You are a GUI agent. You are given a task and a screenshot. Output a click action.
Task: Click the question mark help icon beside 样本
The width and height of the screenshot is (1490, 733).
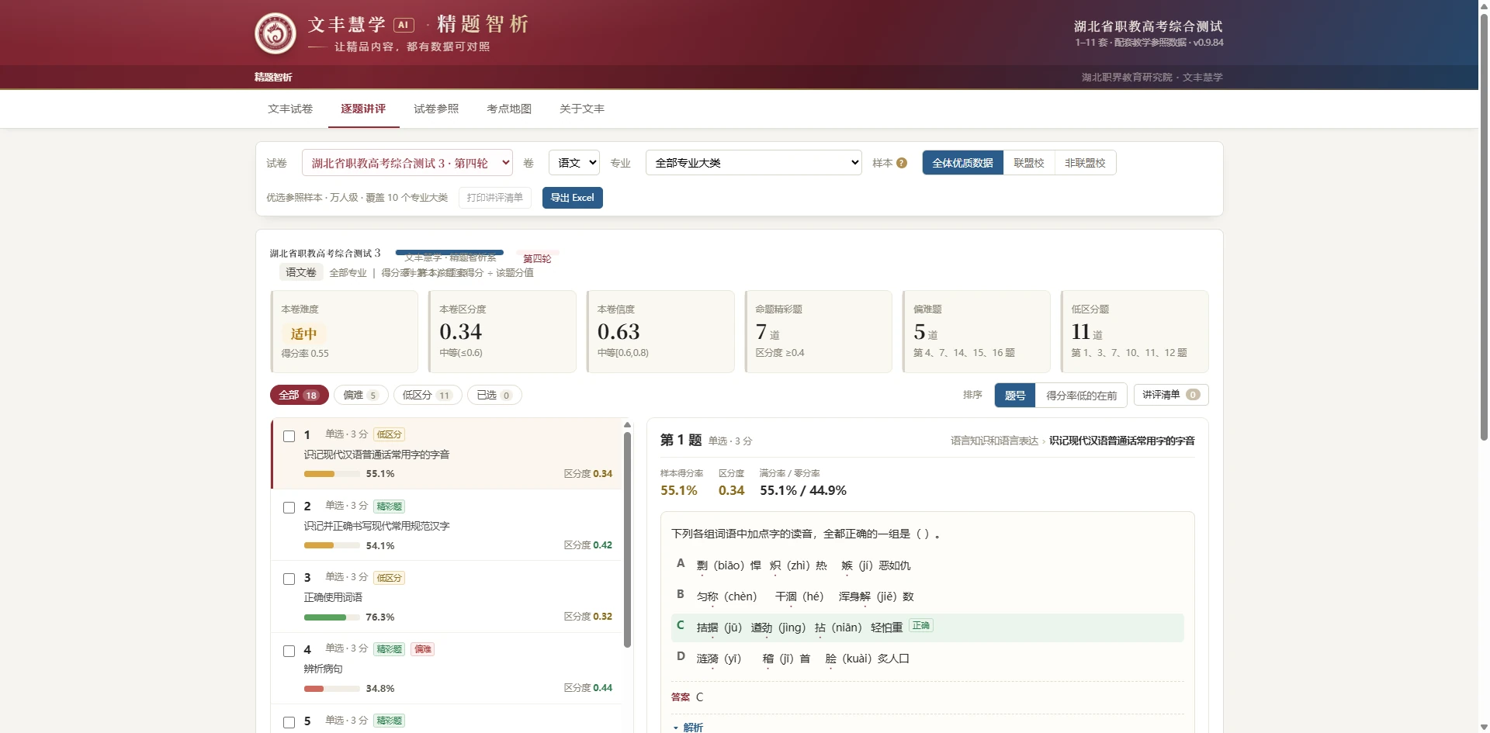click(902, 163)
